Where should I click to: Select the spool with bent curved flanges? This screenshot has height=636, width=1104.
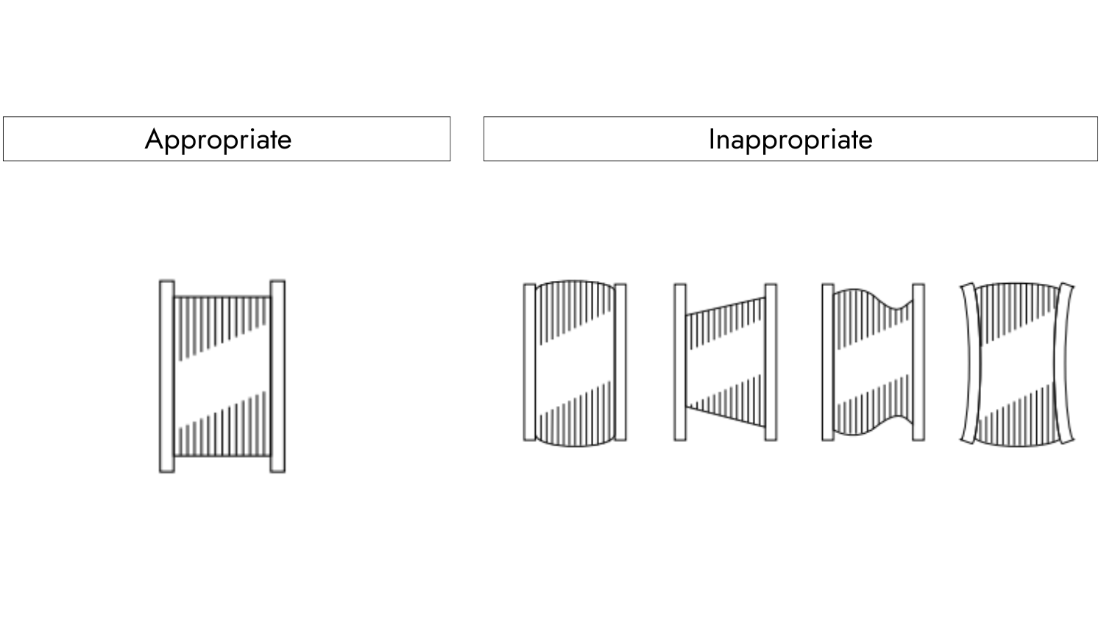[1017, 363]
